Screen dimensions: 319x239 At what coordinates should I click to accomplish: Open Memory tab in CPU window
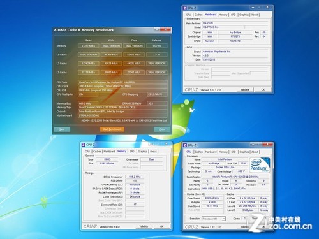223,152
